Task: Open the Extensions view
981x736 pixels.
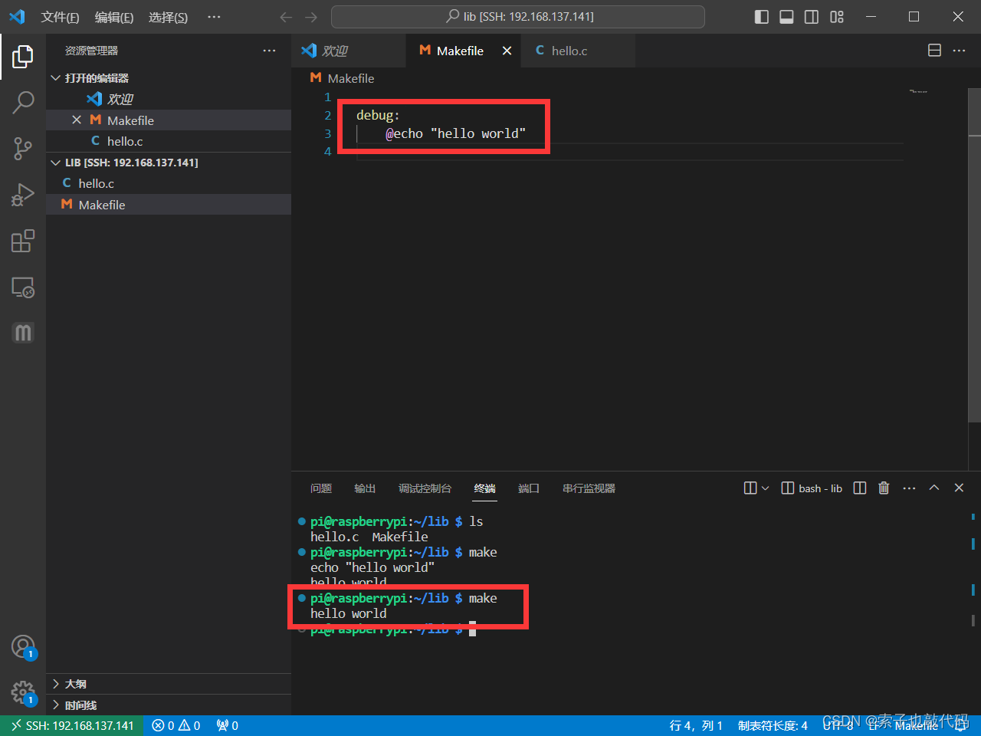Action: pyautogui.click(x=23, y=241)
